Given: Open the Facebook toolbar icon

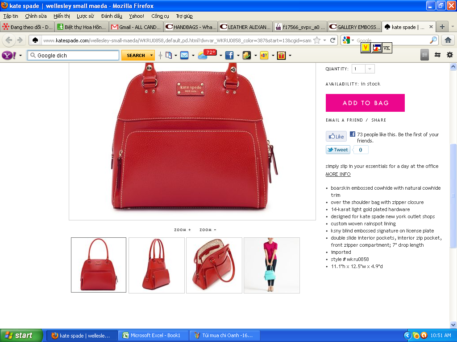Looking at the screenshot, I should [x=229, y=55].
